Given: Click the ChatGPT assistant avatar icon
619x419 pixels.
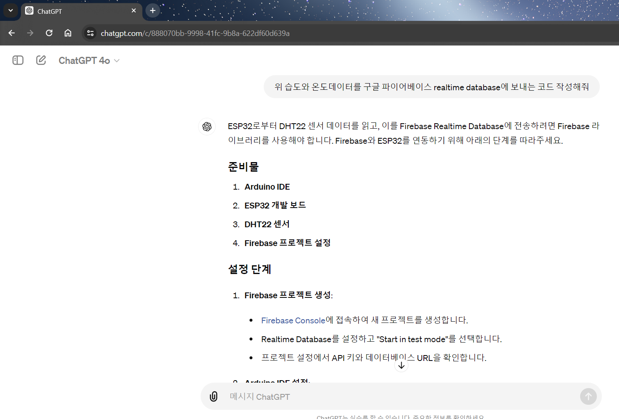Looking at the screenshot, I should coord(207,127).
